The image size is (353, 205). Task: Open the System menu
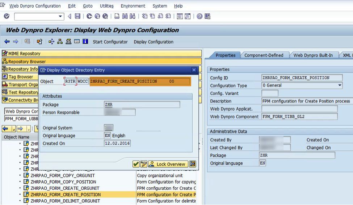tap(160, 6)
